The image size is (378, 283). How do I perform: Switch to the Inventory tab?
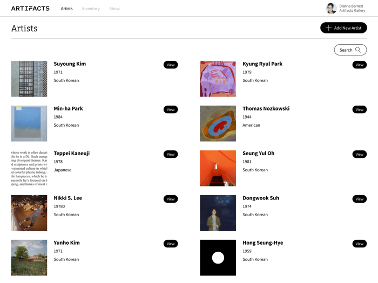(91, 9)
